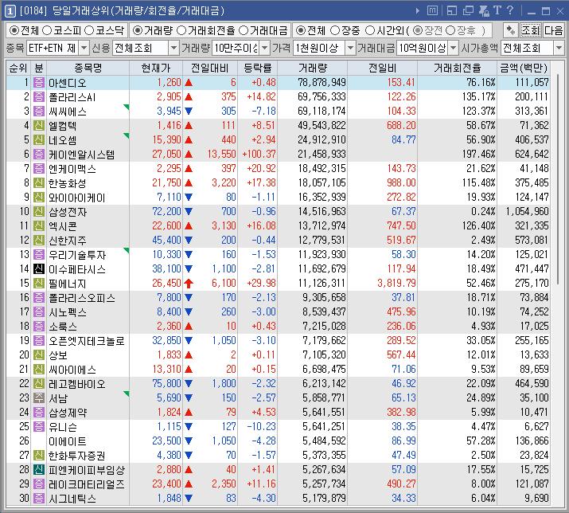Click the 신 badge next to 삼성전자

[39, 211]
